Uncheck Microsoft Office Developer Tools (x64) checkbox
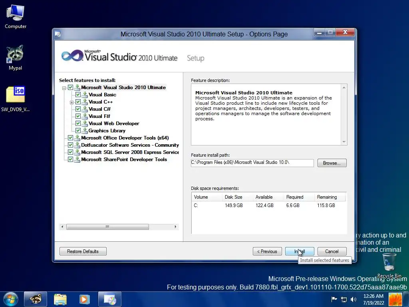Viewport: 409px width, 307px height. (70, 138)
